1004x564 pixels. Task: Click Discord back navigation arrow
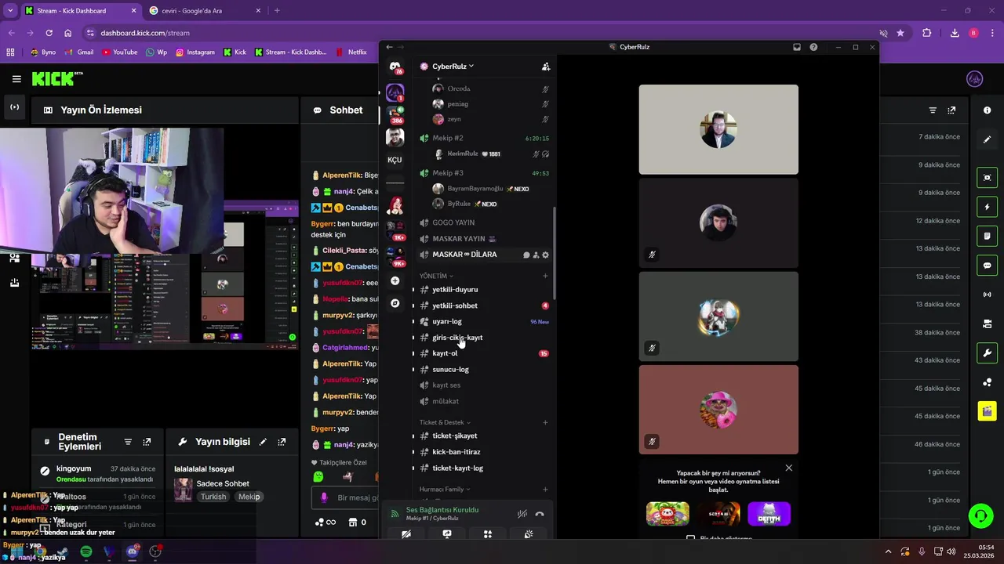pyautogui.click(x=389, y=47)
